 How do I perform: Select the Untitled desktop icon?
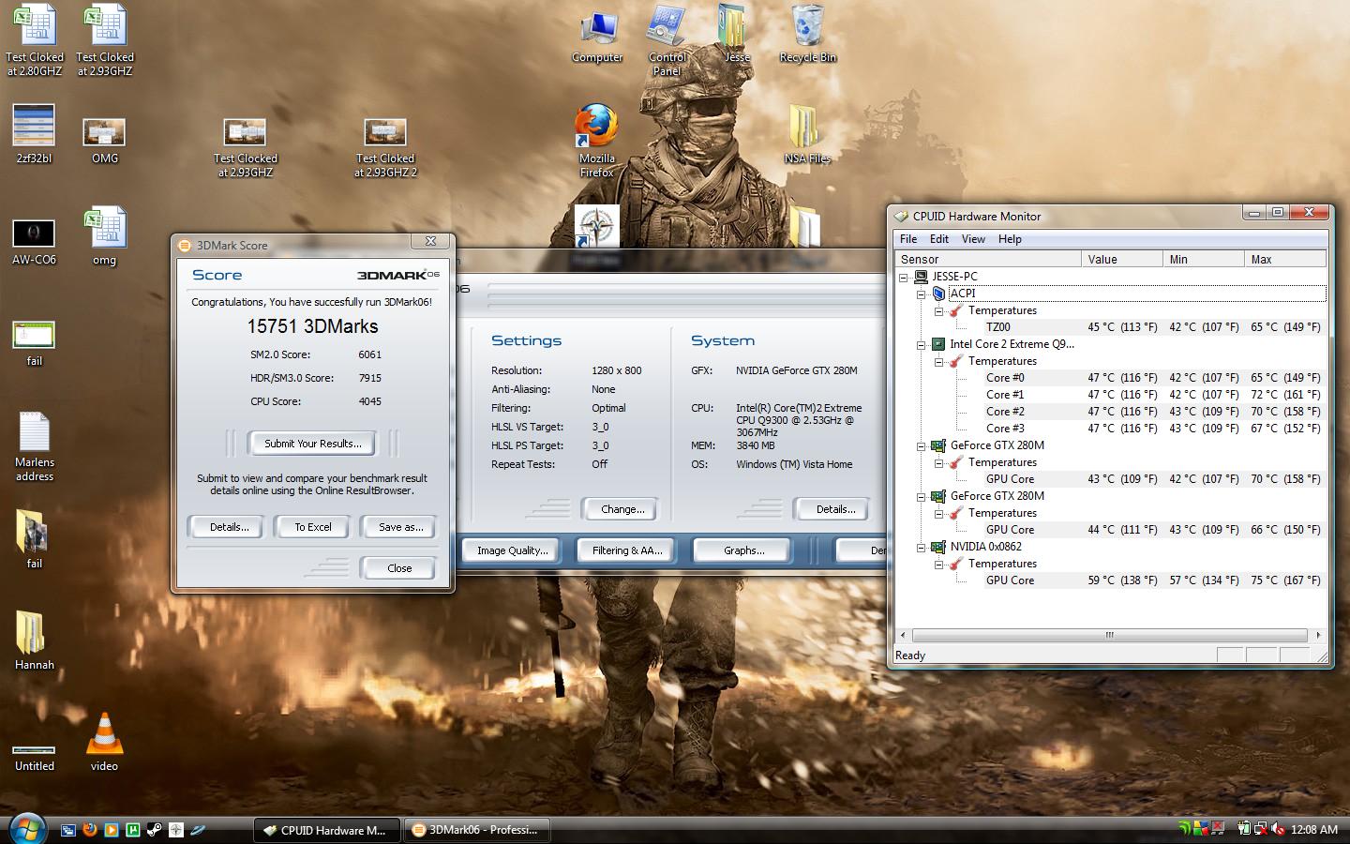35,758
